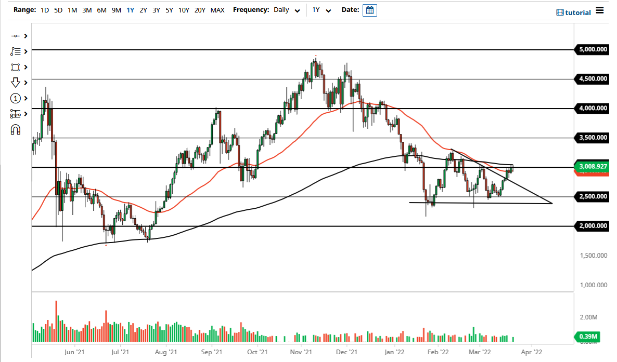Click the 5,000.000 price level label

[x=592, y=49]
